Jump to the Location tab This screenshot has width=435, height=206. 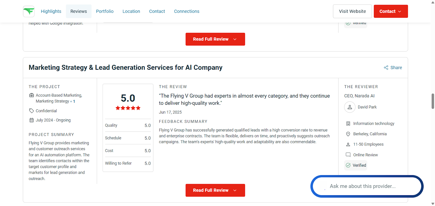pos(131,11)
